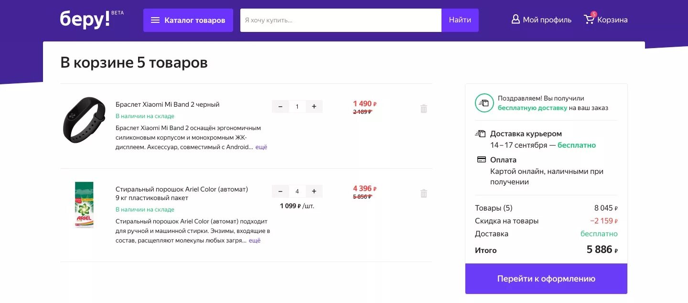Open Мой профиль

click(541, 20)
